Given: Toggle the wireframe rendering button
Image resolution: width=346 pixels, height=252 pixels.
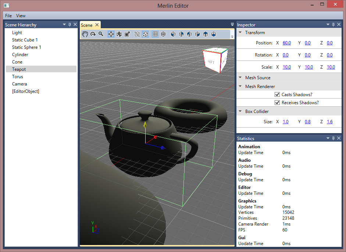Looking at the screenshot, I should 163,34.
